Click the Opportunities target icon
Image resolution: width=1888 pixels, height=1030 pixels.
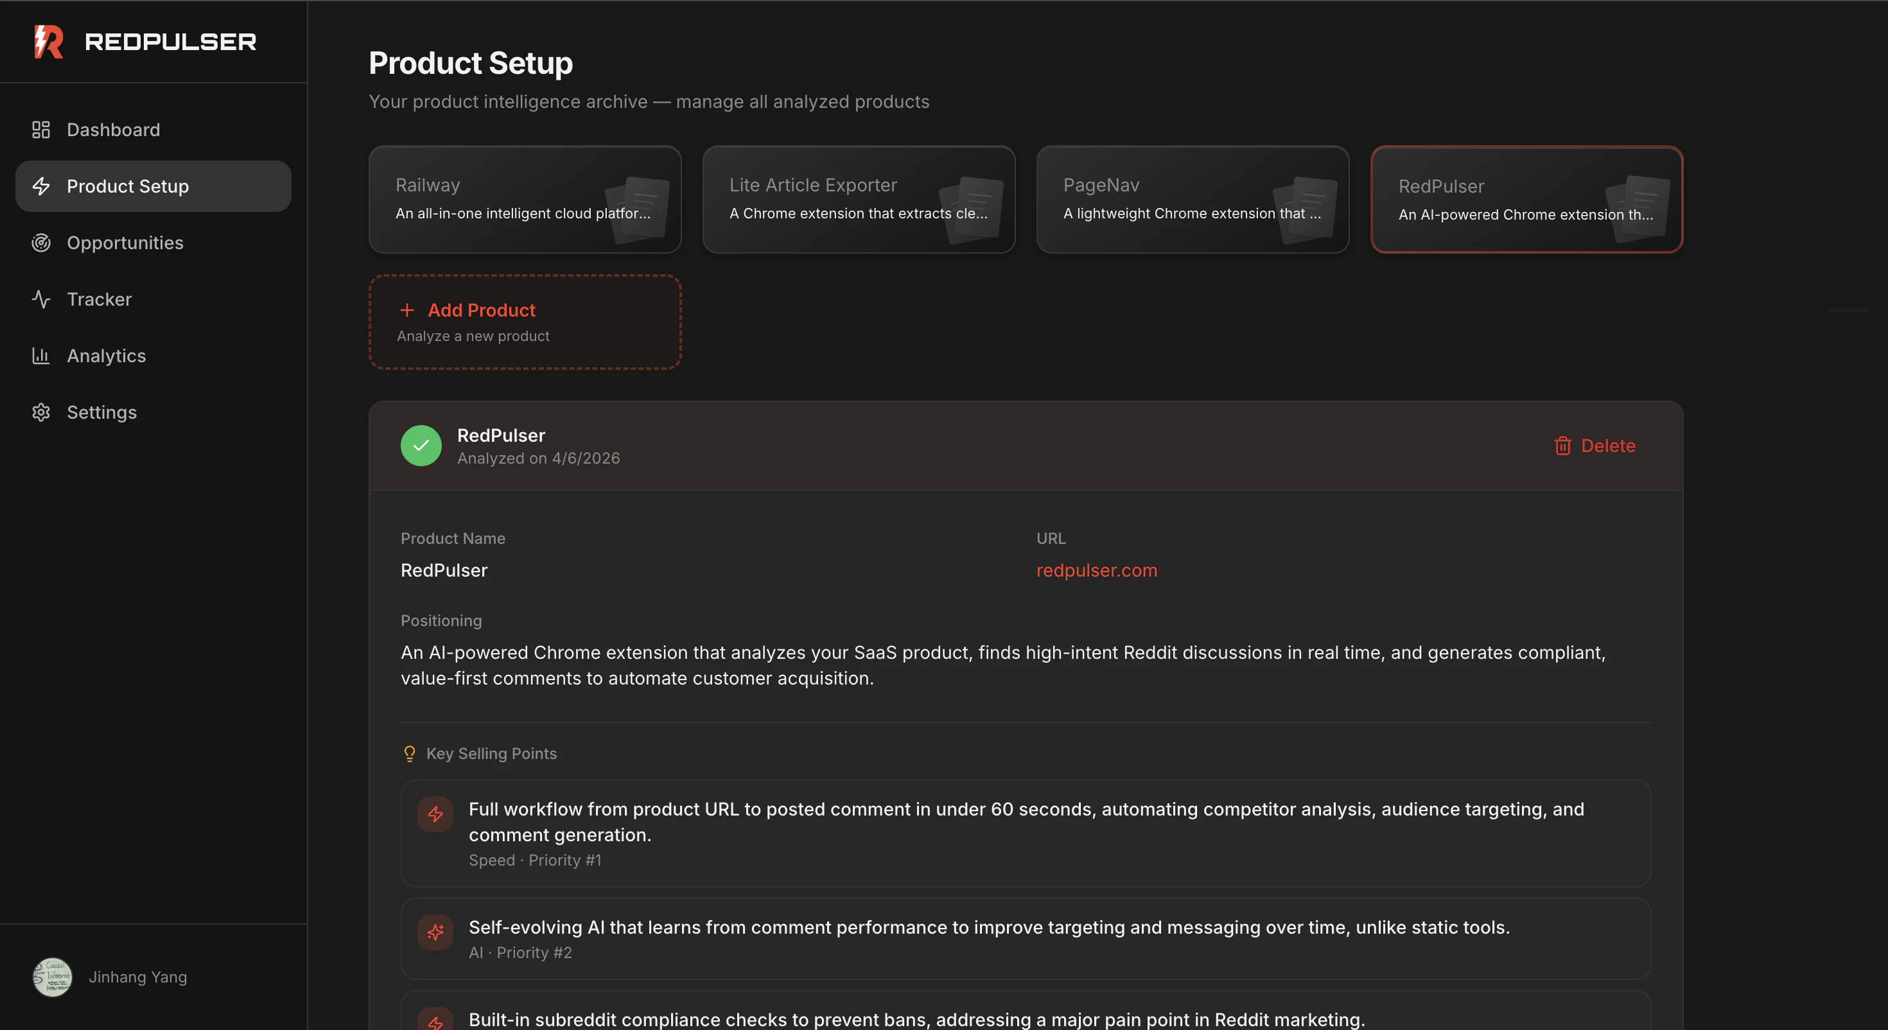(x=41, y=243)
